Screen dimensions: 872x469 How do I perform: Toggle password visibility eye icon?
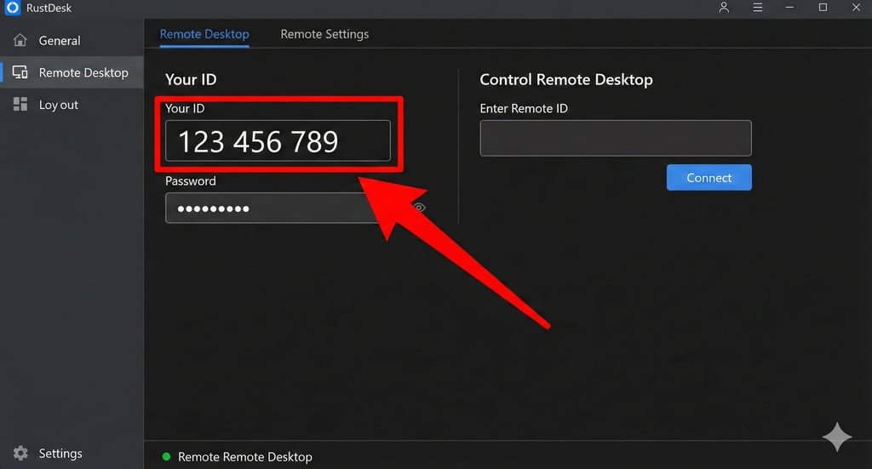coord(419,208)
